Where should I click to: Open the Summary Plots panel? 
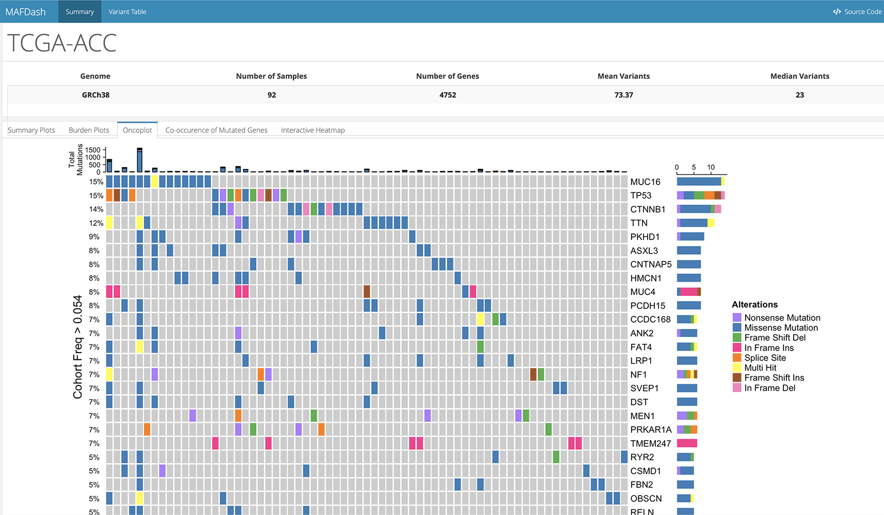click(x=31, y=129)
